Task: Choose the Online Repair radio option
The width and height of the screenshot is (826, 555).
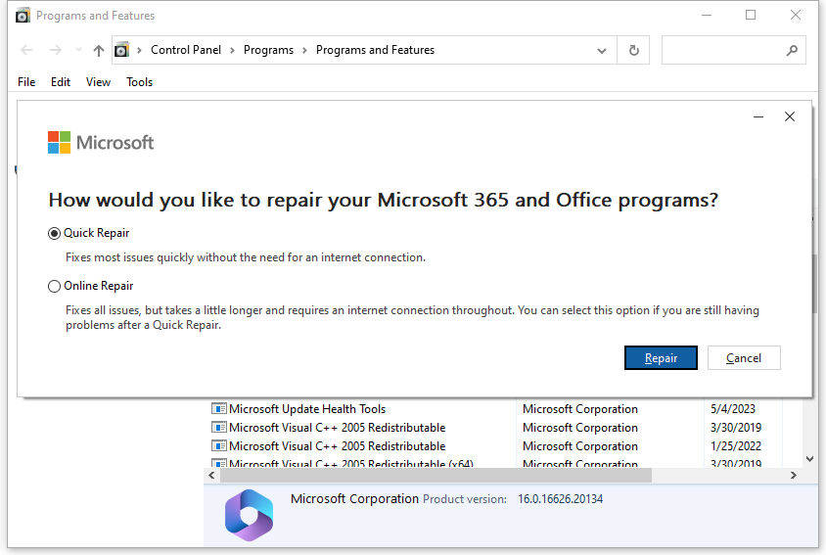Action: tap(55, 286)
